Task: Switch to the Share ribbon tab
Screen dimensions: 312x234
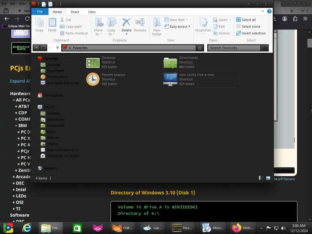Action: pyautogui.click(x=75, y=12)
